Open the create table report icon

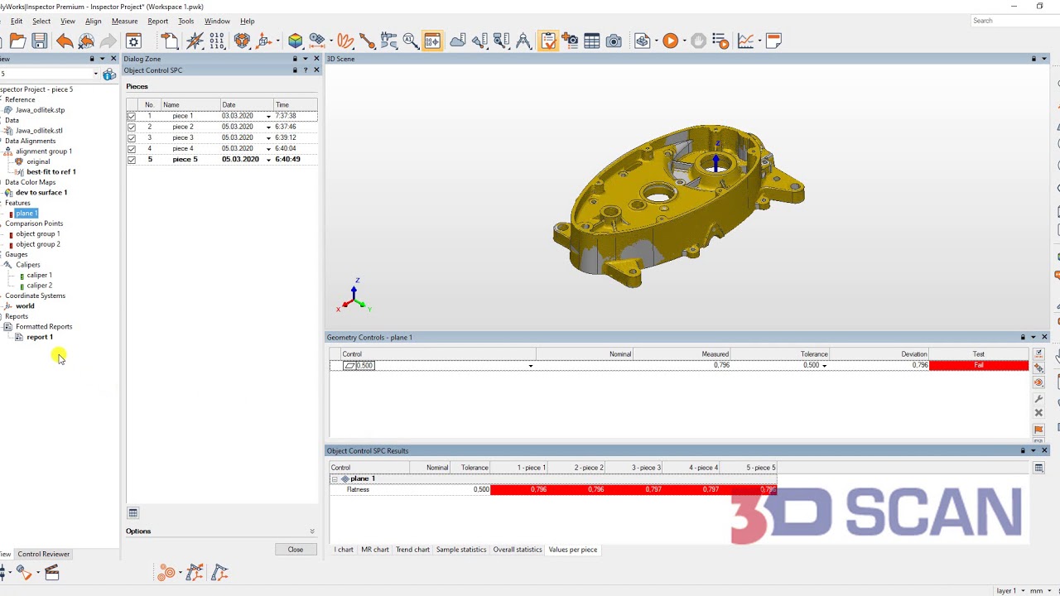[x=591, y=41]
